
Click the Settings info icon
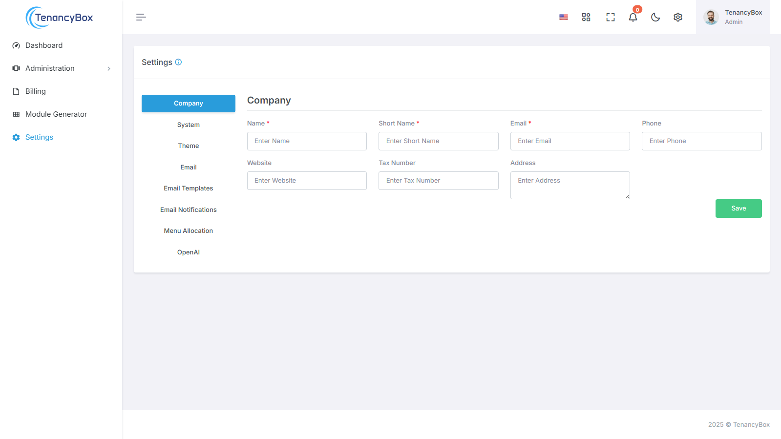click(x=178, y=62)
